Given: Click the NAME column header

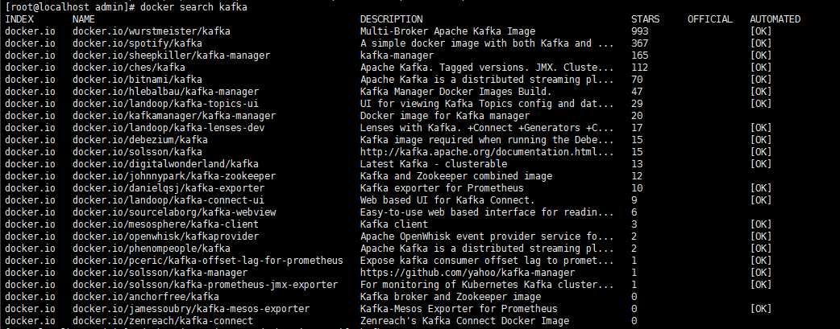Looking at the screenshot, I should [83, 19].
